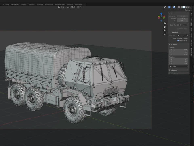
Task: Click the green Y axis gizmo circle
Action: point(164,17)
